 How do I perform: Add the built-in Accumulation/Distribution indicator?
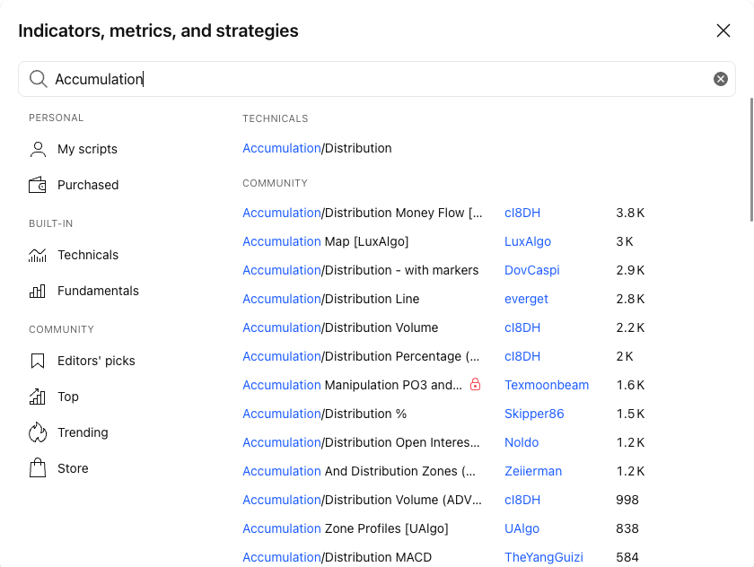(x=317, y=148)
